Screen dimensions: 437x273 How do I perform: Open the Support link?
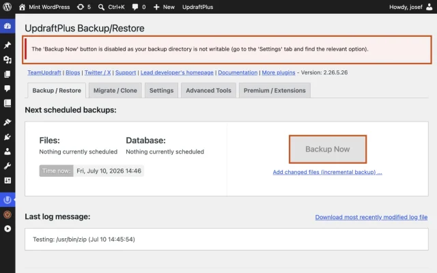pyautogui.click(x=126, y=72)
